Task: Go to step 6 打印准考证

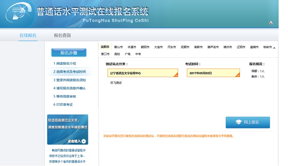Action: click(x=63, y=105)
